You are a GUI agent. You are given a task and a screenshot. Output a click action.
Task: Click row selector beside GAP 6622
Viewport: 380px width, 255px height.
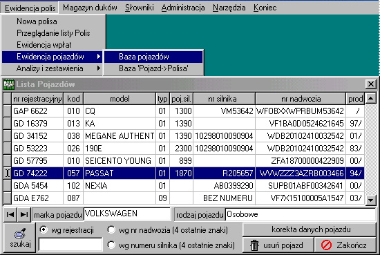[8, 111]
